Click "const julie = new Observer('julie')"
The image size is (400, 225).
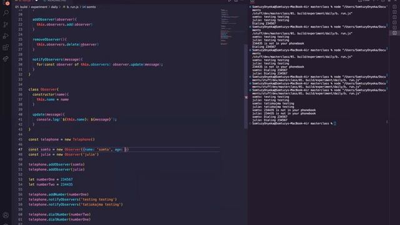(x=64, y=154)
